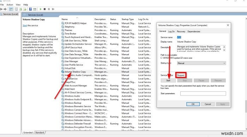Image resolution: width=247 pixels, height=137 pixels.
Task: Click the gear icon beside Windows Backup
Action: 63,103
